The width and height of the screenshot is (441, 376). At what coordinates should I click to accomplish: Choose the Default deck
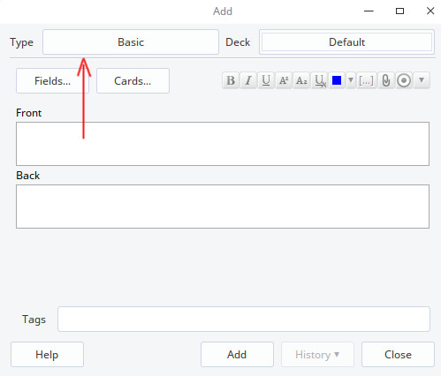coord(346,42)
